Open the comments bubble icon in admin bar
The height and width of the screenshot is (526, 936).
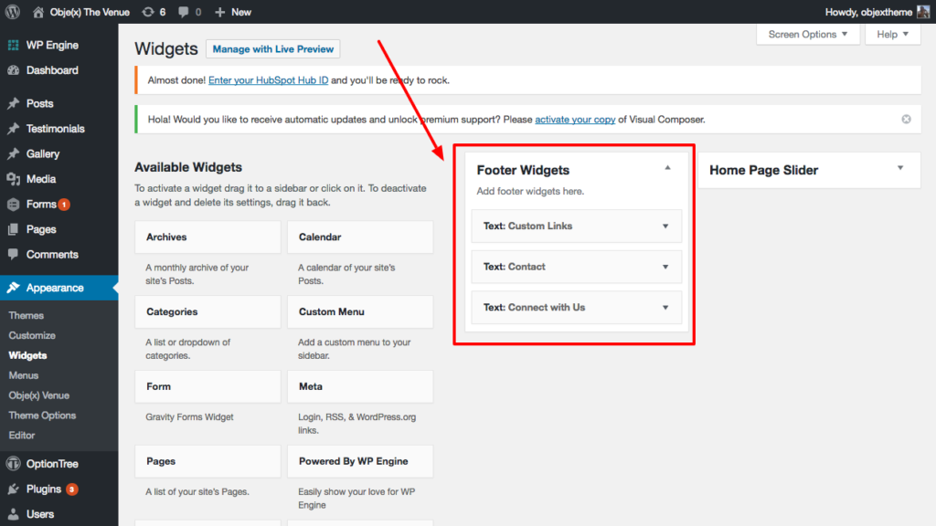click(x=183, y=12)
